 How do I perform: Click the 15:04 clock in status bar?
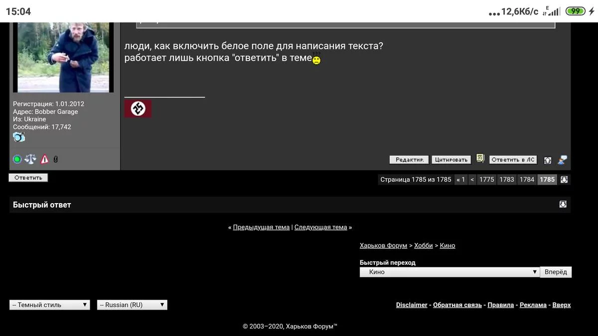click(18, 11)
